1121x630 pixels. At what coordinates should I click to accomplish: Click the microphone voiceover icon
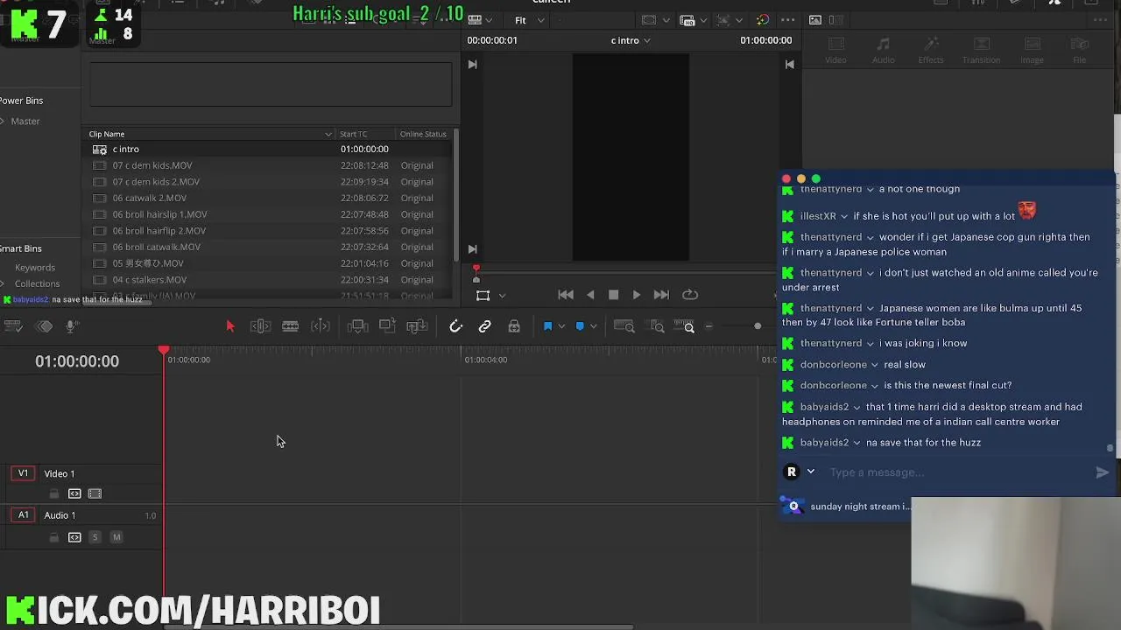(72, 326)
